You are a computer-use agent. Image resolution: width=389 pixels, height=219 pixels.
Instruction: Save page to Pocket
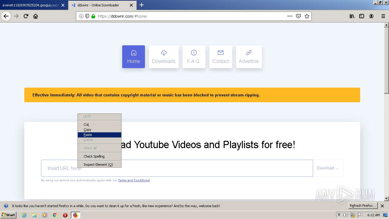tap(298, 16)
